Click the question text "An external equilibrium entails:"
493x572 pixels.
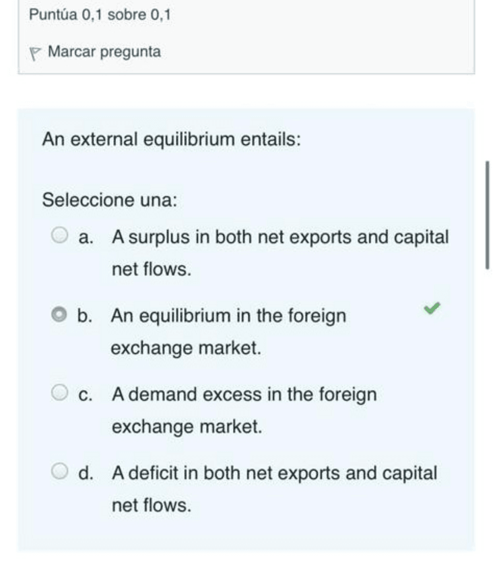(x=171, y=140)
